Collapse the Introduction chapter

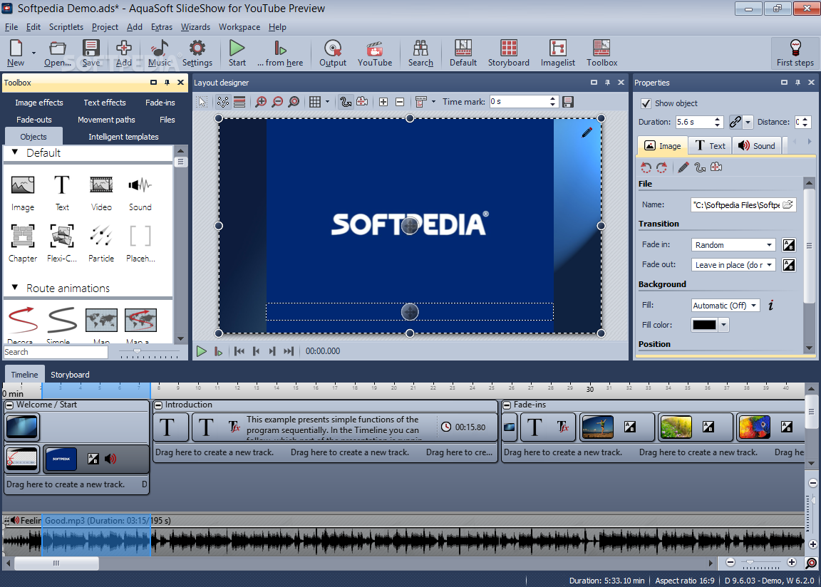pos(158,405)
